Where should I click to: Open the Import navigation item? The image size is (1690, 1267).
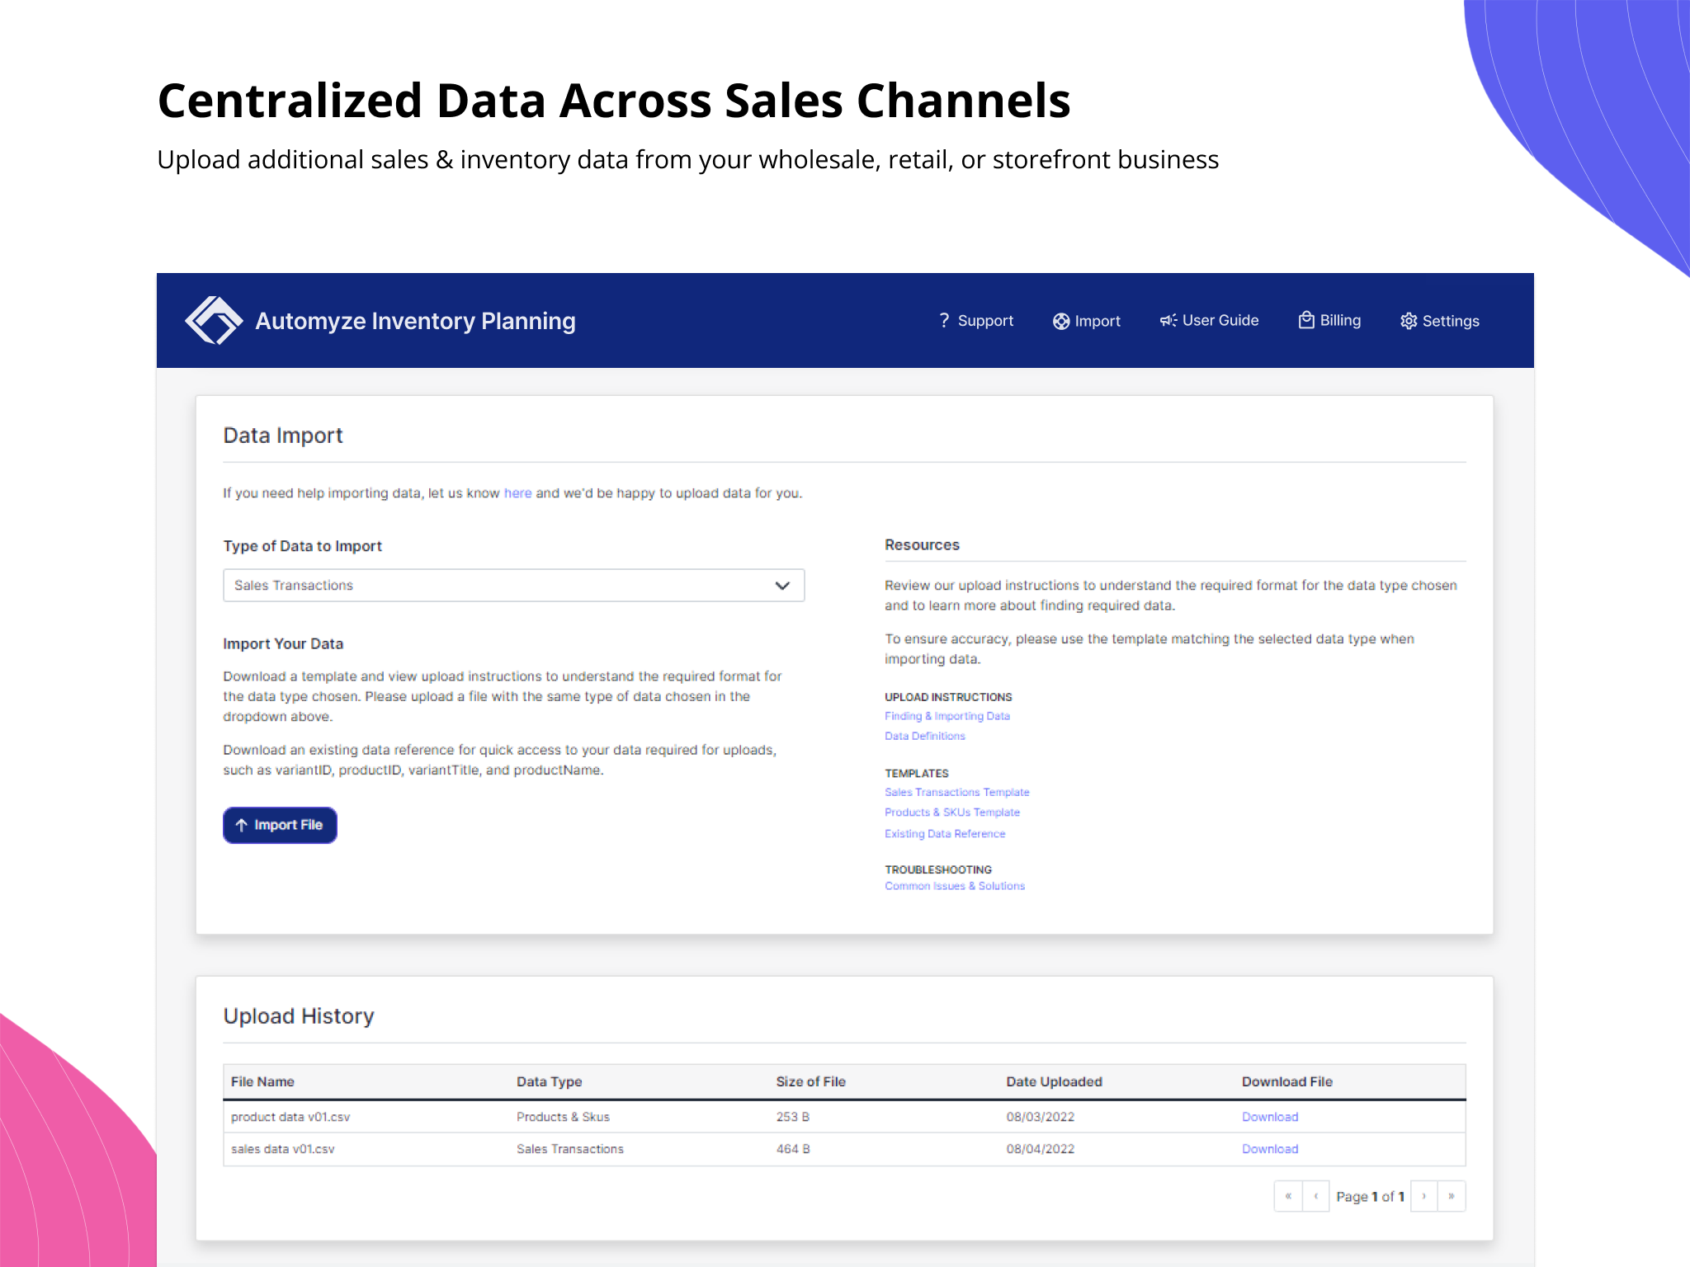click(1087, 321)
